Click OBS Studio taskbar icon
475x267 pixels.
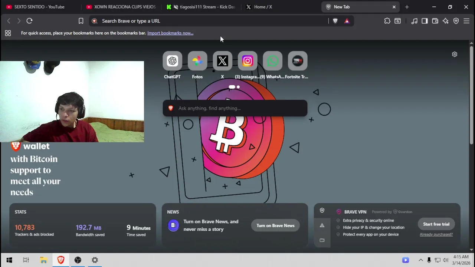click(x=78, y=260)
